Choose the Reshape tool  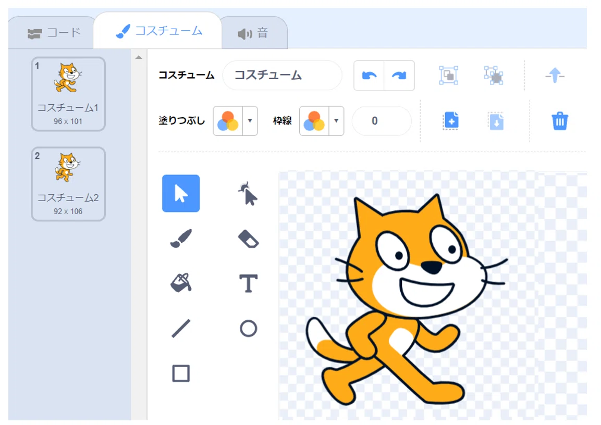pyautogui.click(x=248, y=193)
